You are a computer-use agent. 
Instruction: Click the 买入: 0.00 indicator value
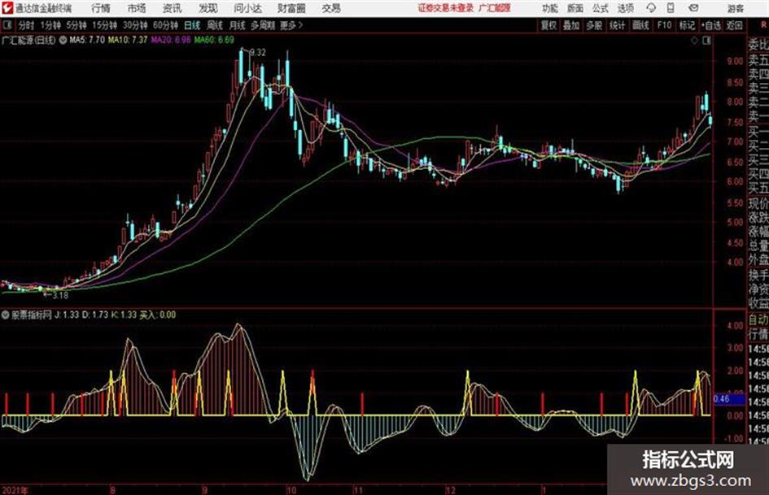click(x=157, y=315)
